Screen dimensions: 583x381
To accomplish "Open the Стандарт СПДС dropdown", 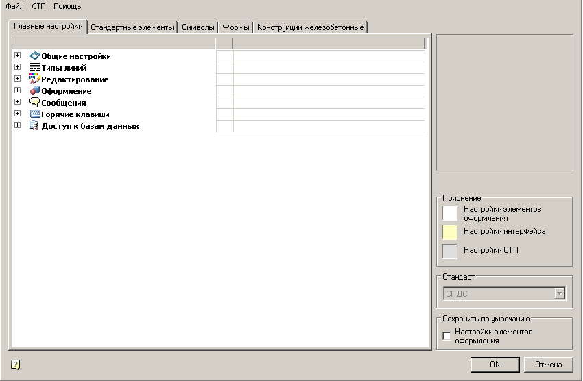I will [560, 293].
